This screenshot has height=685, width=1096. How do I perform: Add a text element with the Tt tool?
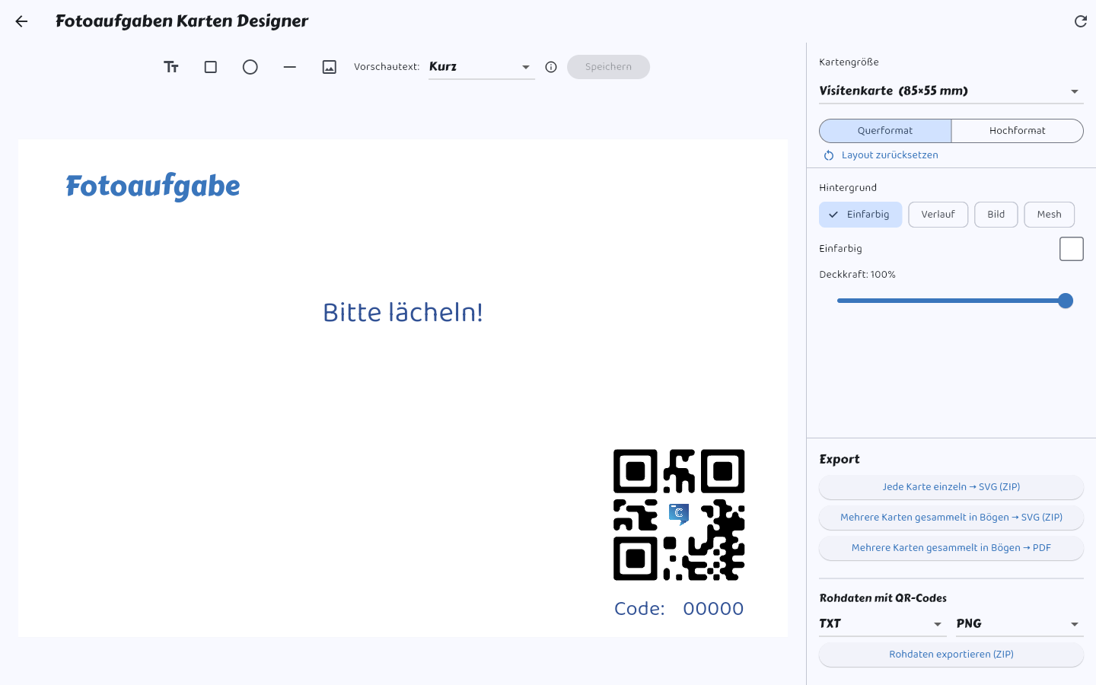point(171,67)
